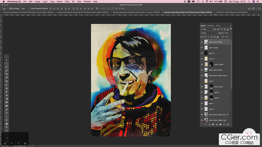
Task: Open macOS Spotlight search icon
Action: click(x=249, y=1)
